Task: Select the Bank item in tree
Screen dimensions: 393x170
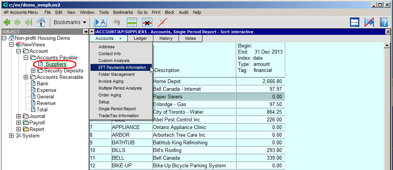Action: pos(42,84)
